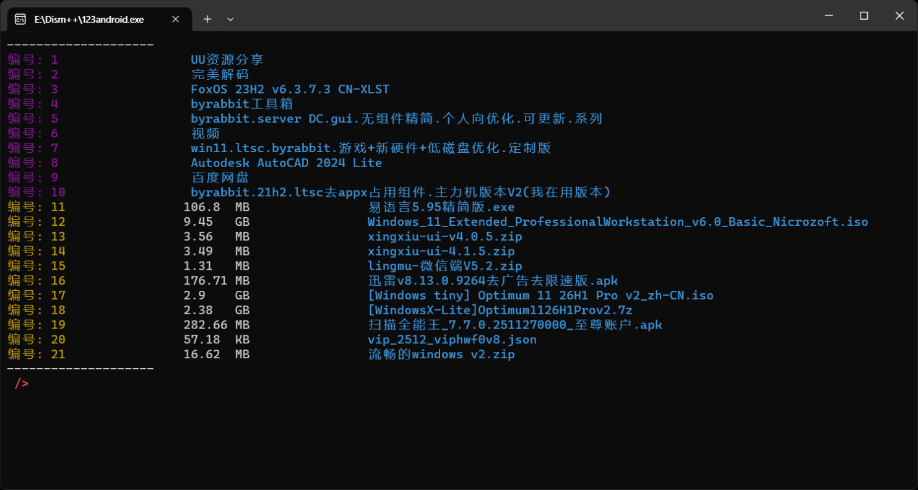Open the tab switcher dropdown chevron

tap(230, 19)
